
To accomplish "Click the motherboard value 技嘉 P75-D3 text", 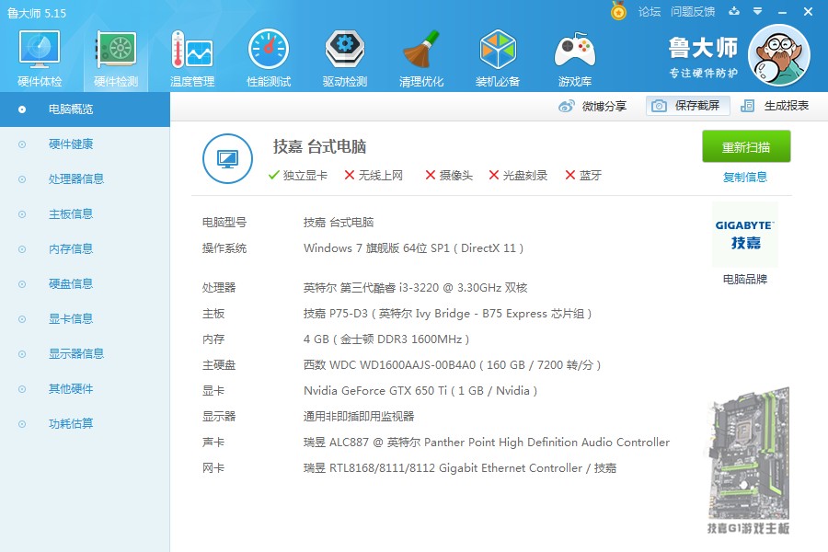I will click(448, 314).
